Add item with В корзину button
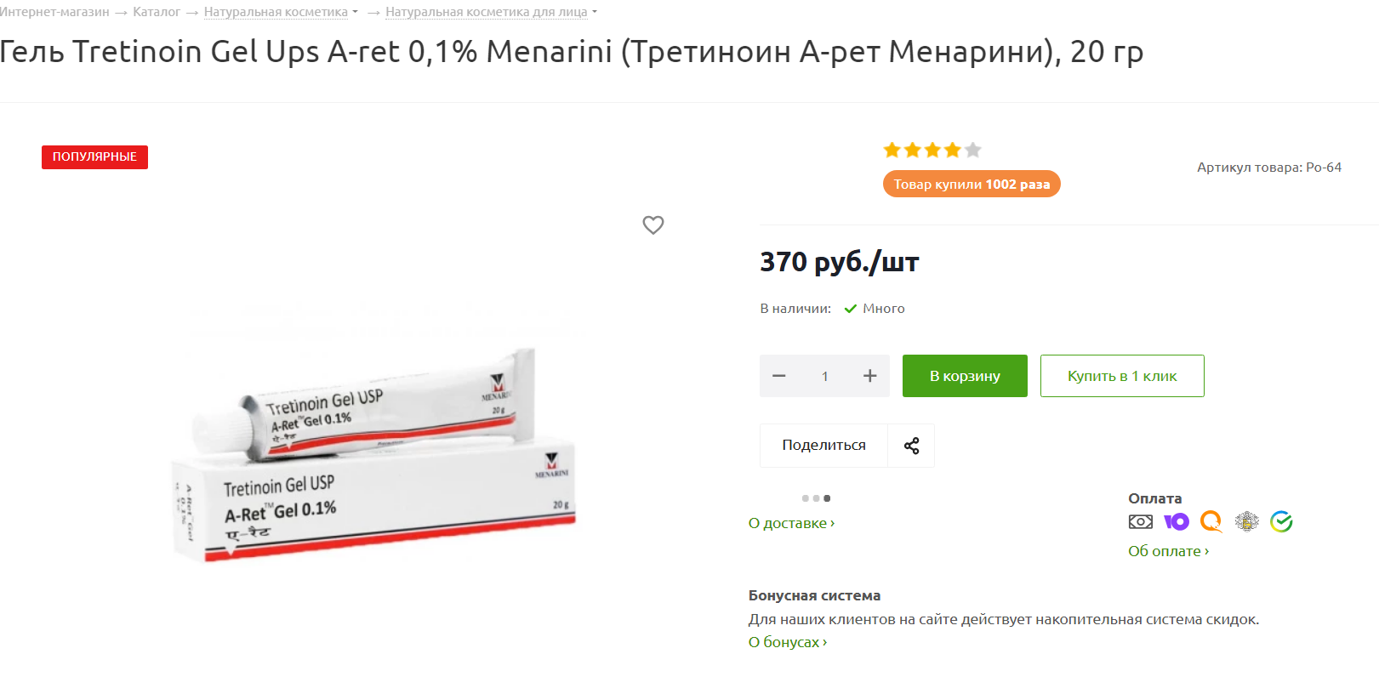1379x688 pixels. tap(965, 376)
